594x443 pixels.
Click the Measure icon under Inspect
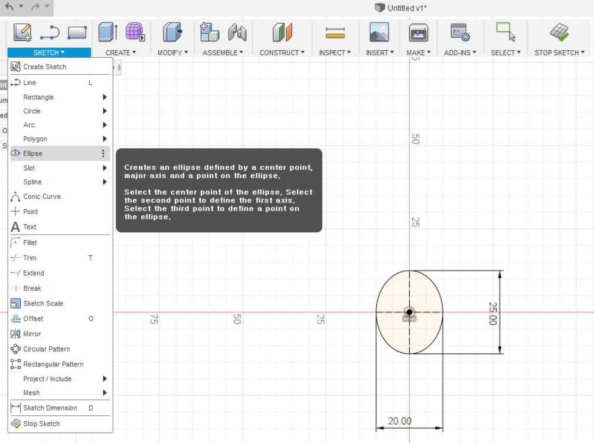(335, 32)
